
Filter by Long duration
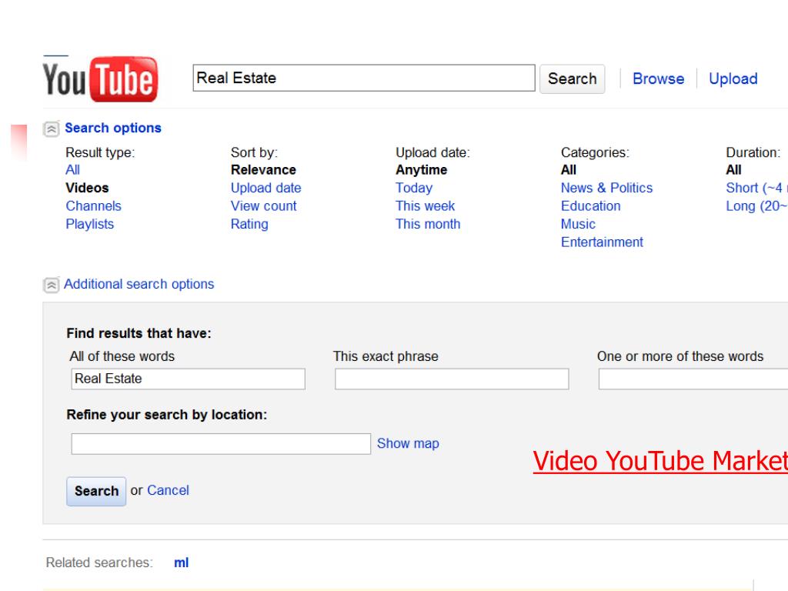coord(757,206)
